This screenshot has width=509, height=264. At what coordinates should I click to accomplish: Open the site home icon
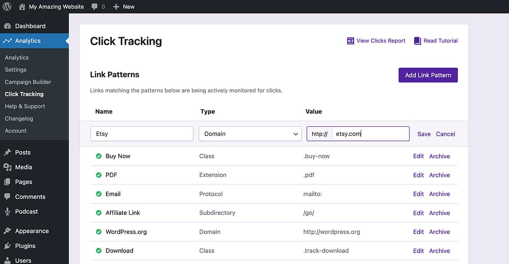(x=22, y=6)
